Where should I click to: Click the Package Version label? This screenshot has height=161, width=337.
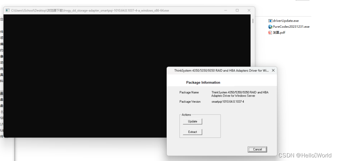190,102
